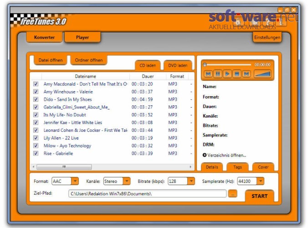Stop playback with the stop icon
The width and height of the screenshot is (308, 228).
pyautogui.click(x=237, y=74)
